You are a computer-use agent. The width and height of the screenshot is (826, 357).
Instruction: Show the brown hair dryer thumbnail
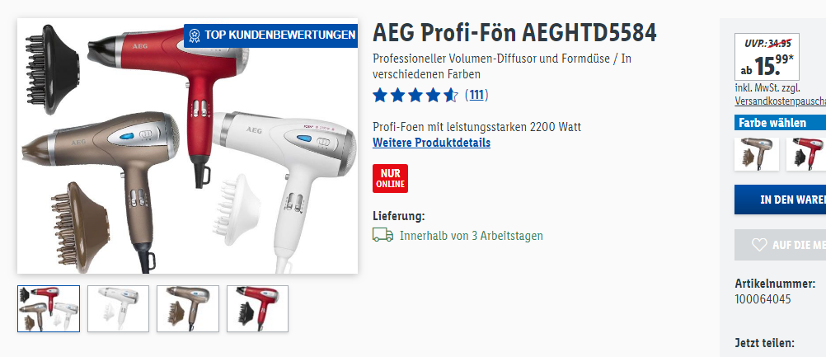pyautogui.click(x=187, y=308)
